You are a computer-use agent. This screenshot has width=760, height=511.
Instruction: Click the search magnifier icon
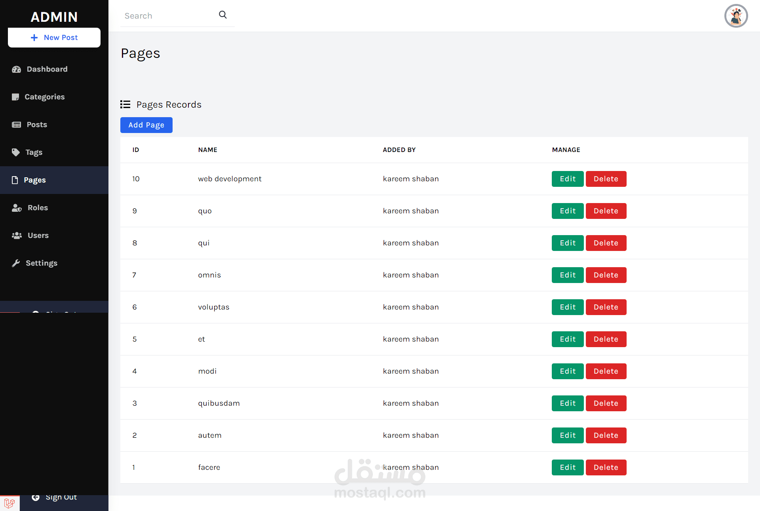point(223,15)
